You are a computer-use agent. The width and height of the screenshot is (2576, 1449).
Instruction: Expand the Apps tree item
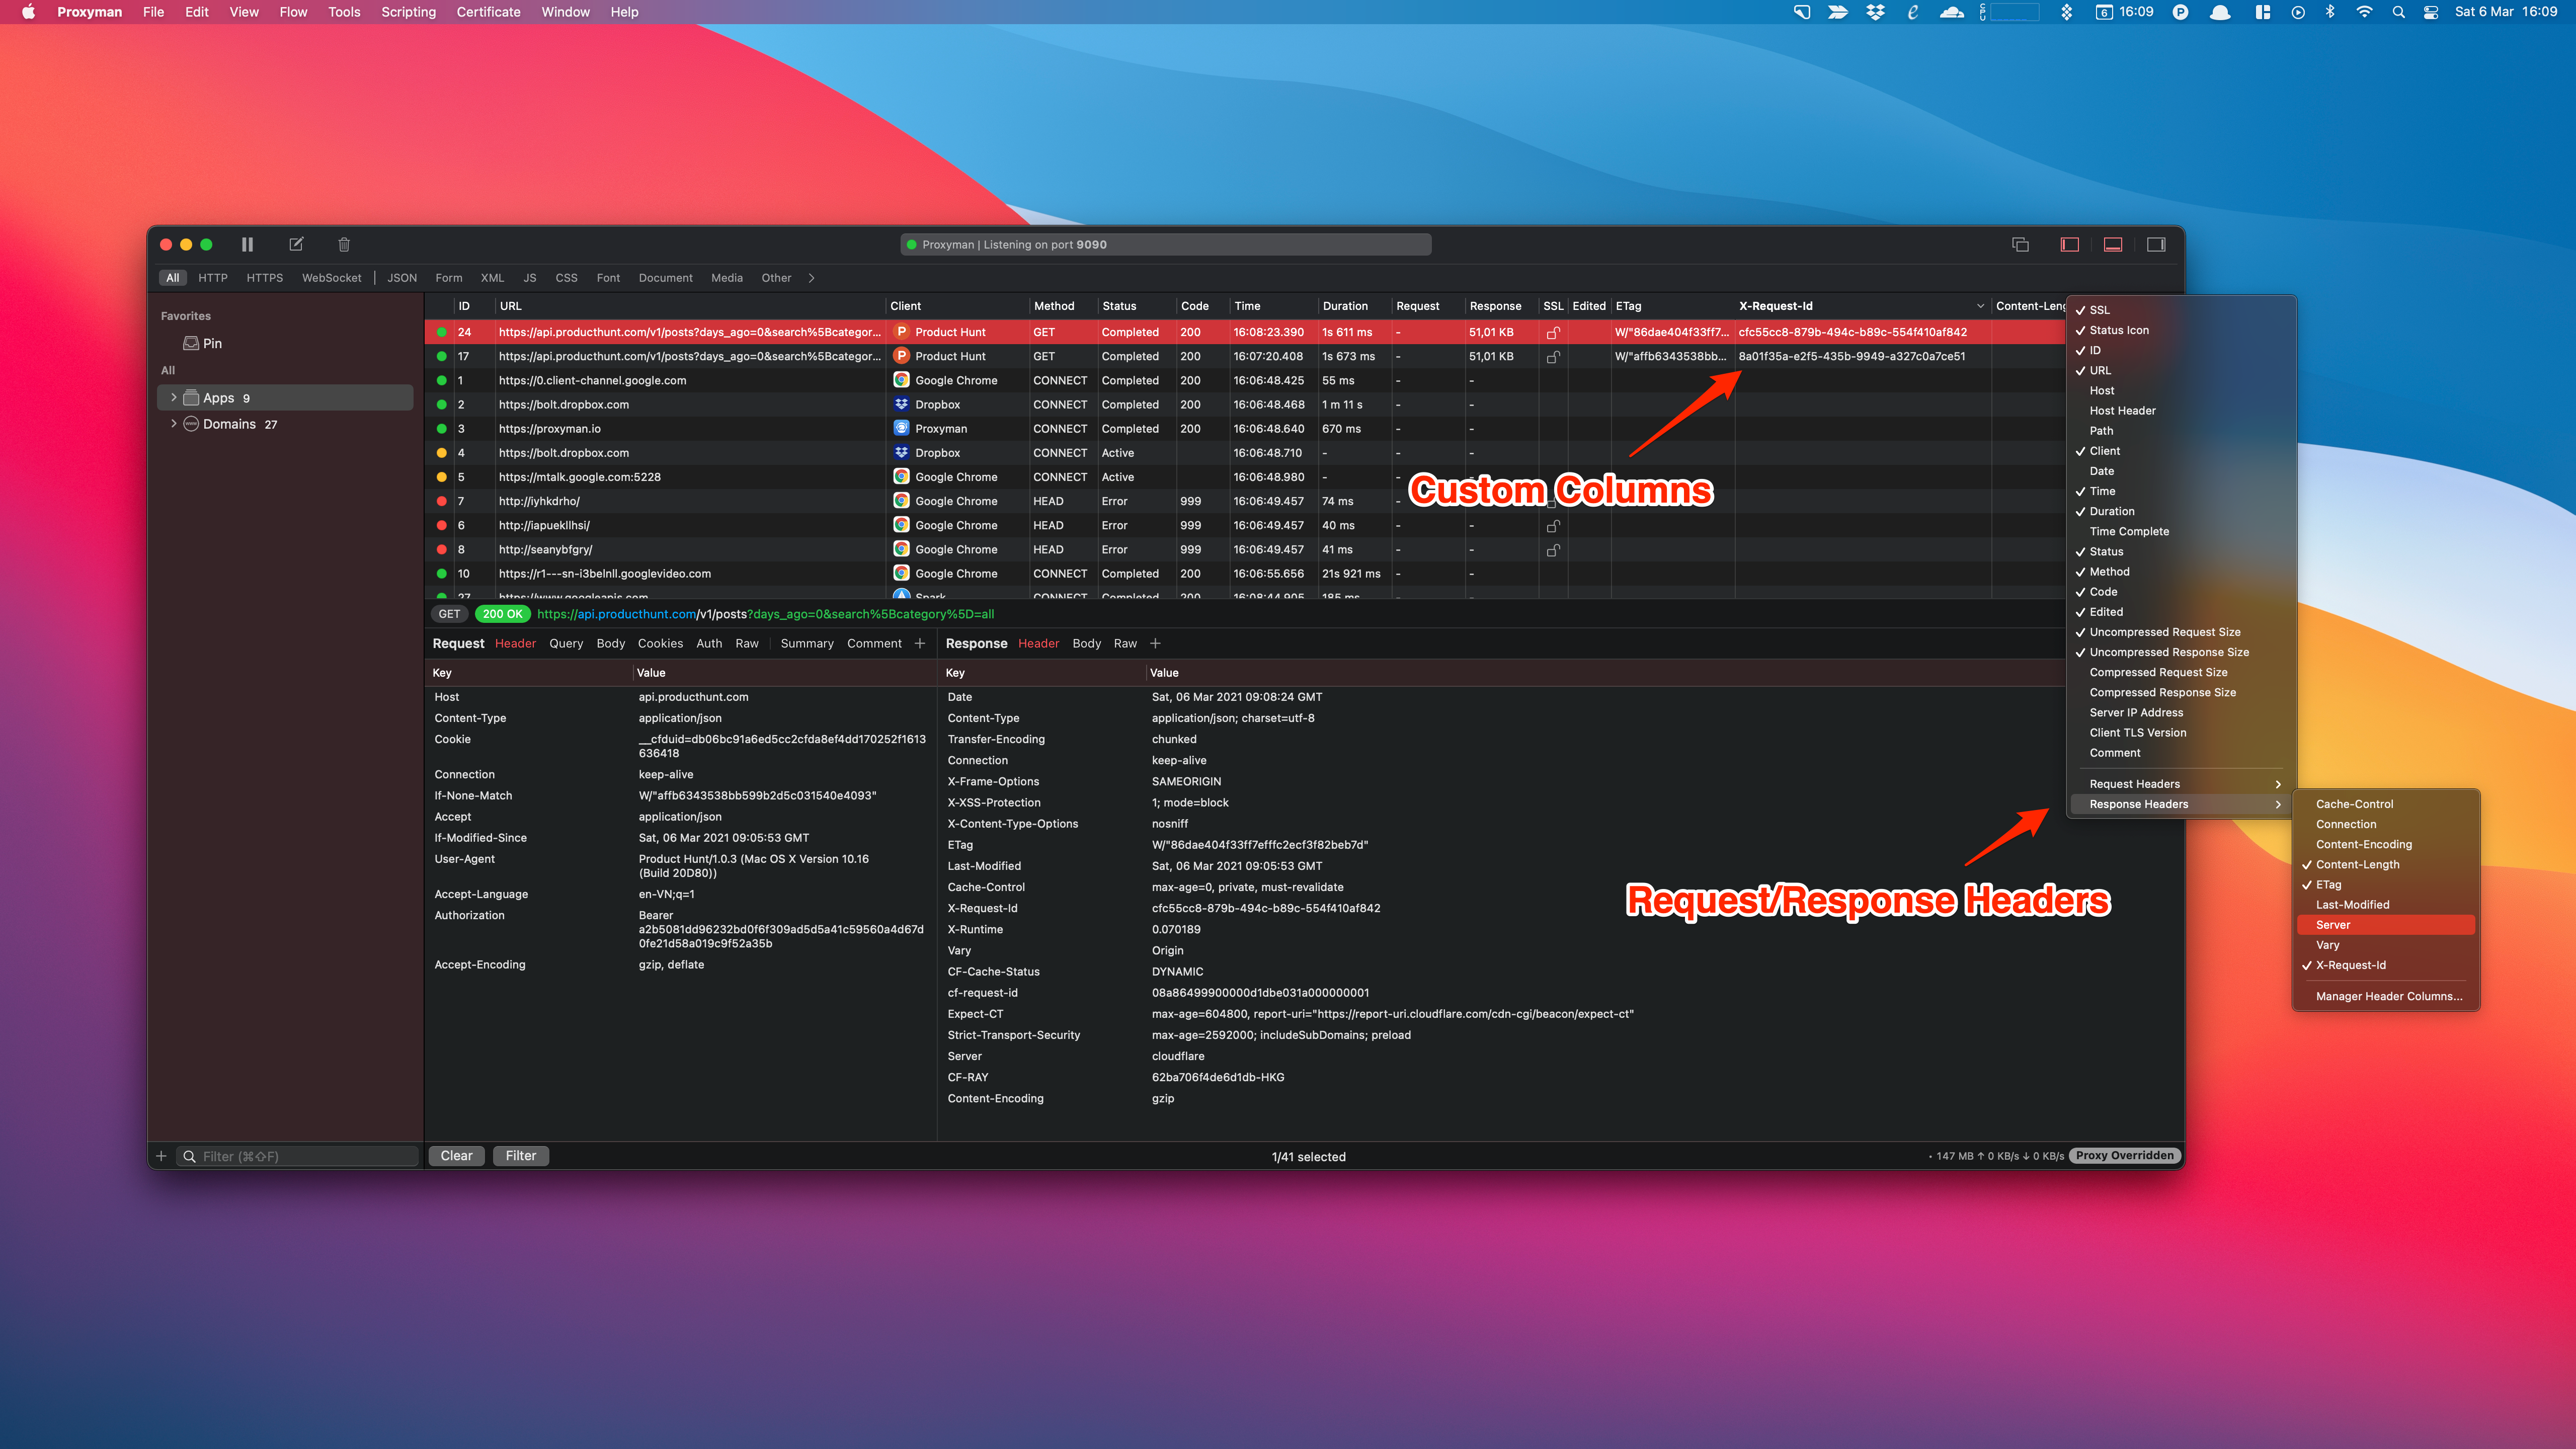(174, 398)
